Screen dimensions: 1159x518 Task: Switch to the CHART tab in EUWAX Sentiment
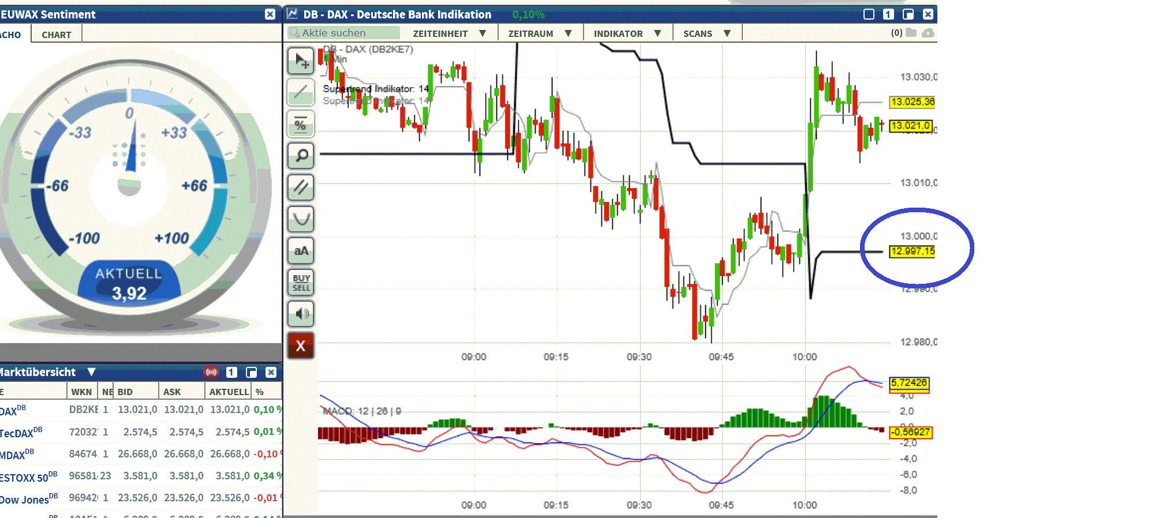[57, 35]
